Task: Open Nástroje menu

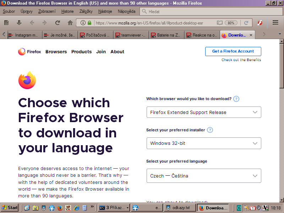Action: pos(105,11)
